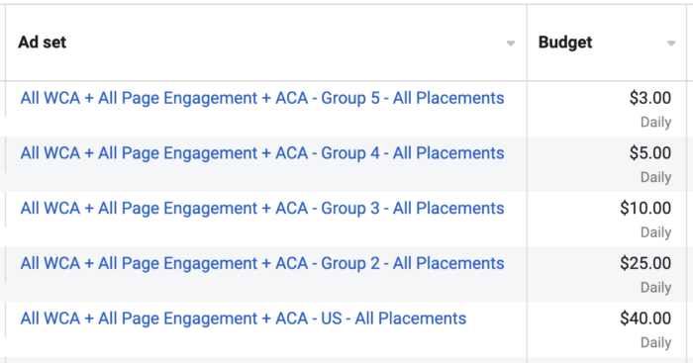Open the Ad set column dropdown arrow

coord(511,44)
